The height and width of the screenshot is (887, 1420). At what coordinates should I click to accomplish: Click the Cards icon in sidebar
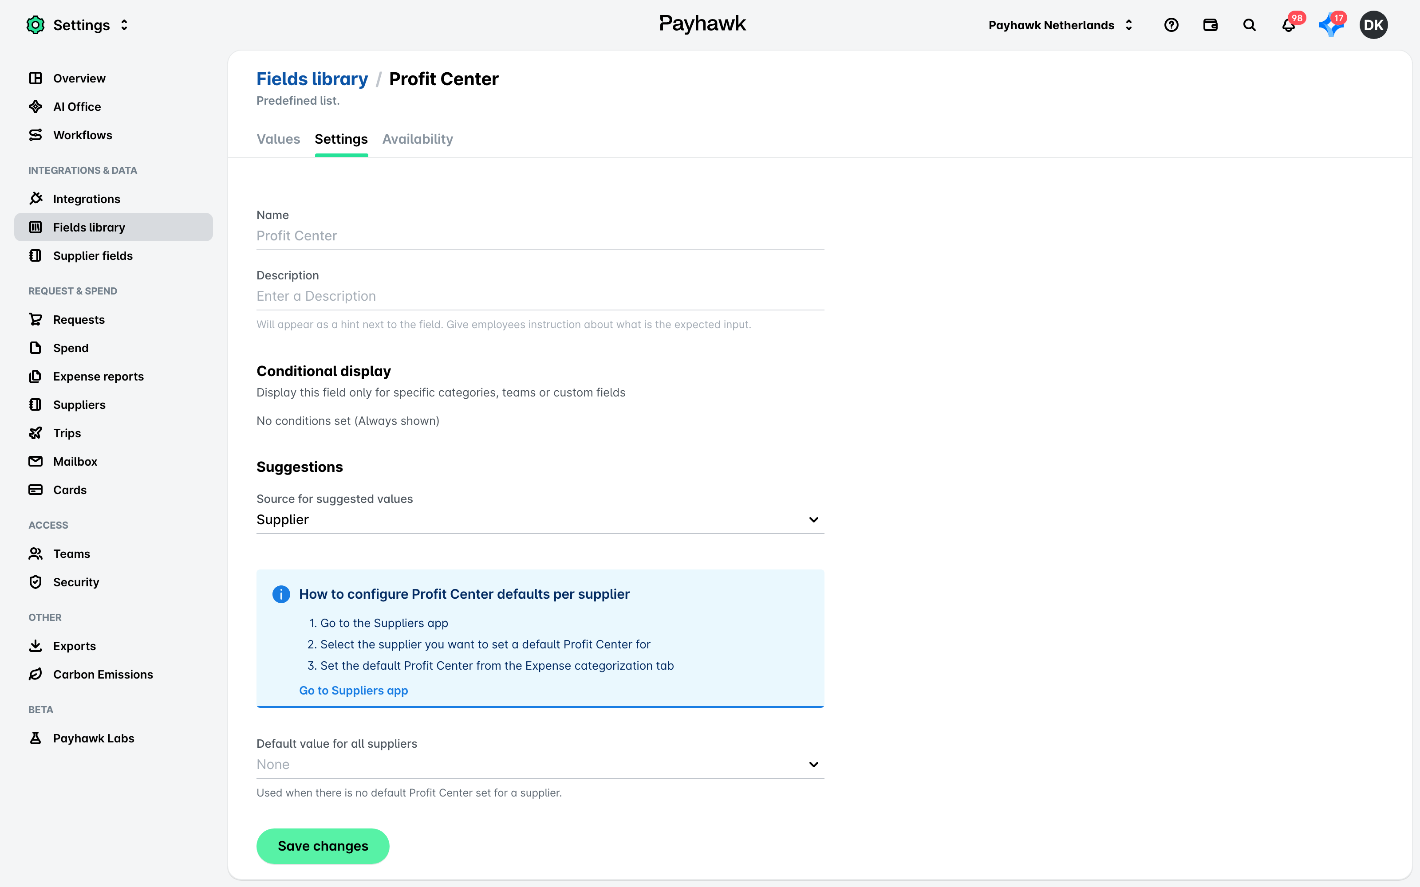click(x=35, y=490)
